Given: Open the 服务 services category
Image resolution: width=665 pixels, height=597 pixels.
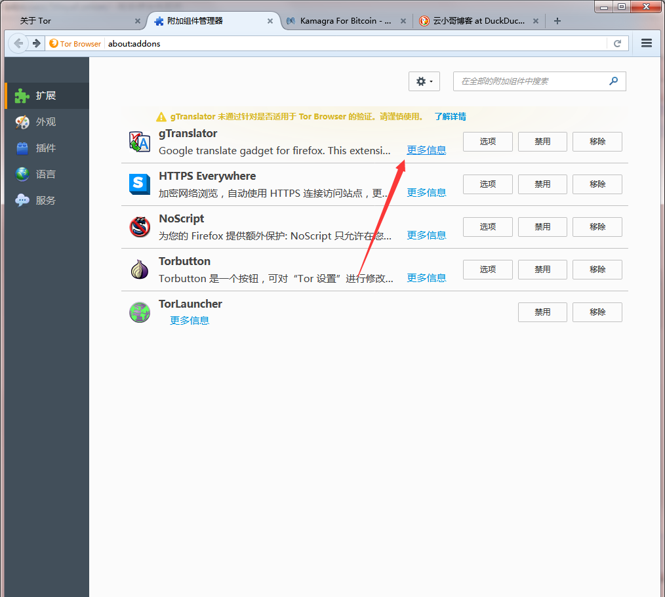Looking at the screenshot, I should coord(47,201).
